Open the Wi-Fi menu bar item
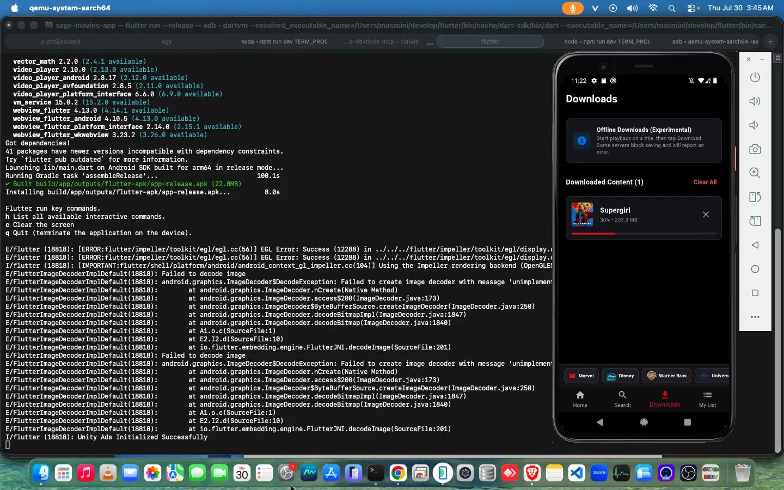This screenshot has height=490, width=784. click(653, 8)
